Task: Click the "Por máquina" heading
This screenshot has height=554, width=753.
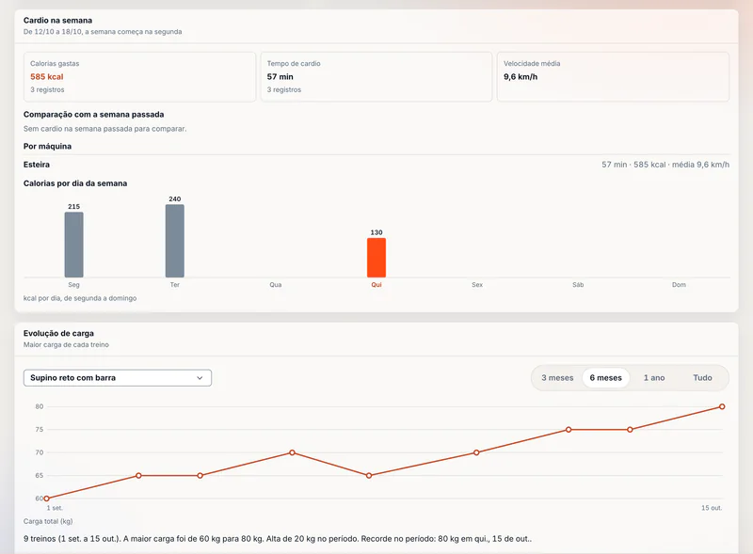Action: coord(48,147)
